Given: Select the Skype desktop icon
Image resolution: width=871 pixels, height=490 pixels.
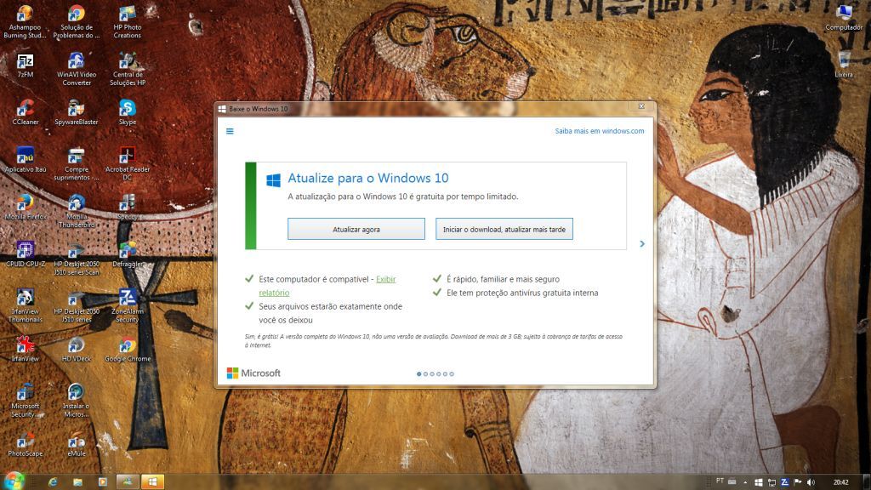Looking at the screenshot, I should pos(128,112).
